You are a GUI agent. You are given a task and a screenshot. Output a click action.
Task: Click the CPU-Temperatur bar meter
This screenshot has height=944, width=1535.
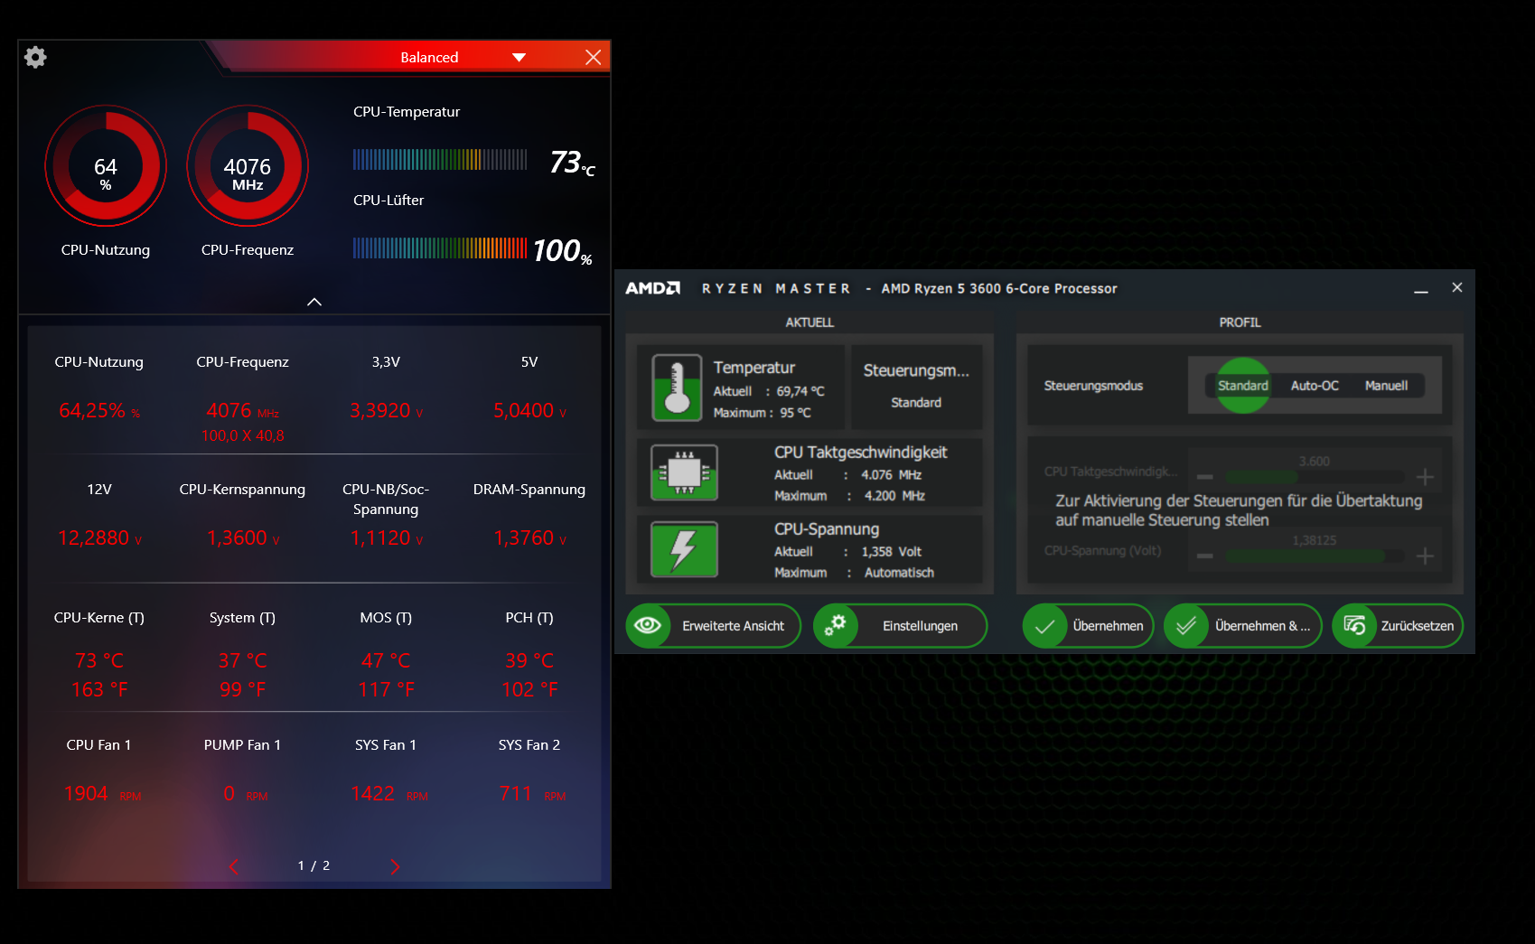[x=440, y=160]
